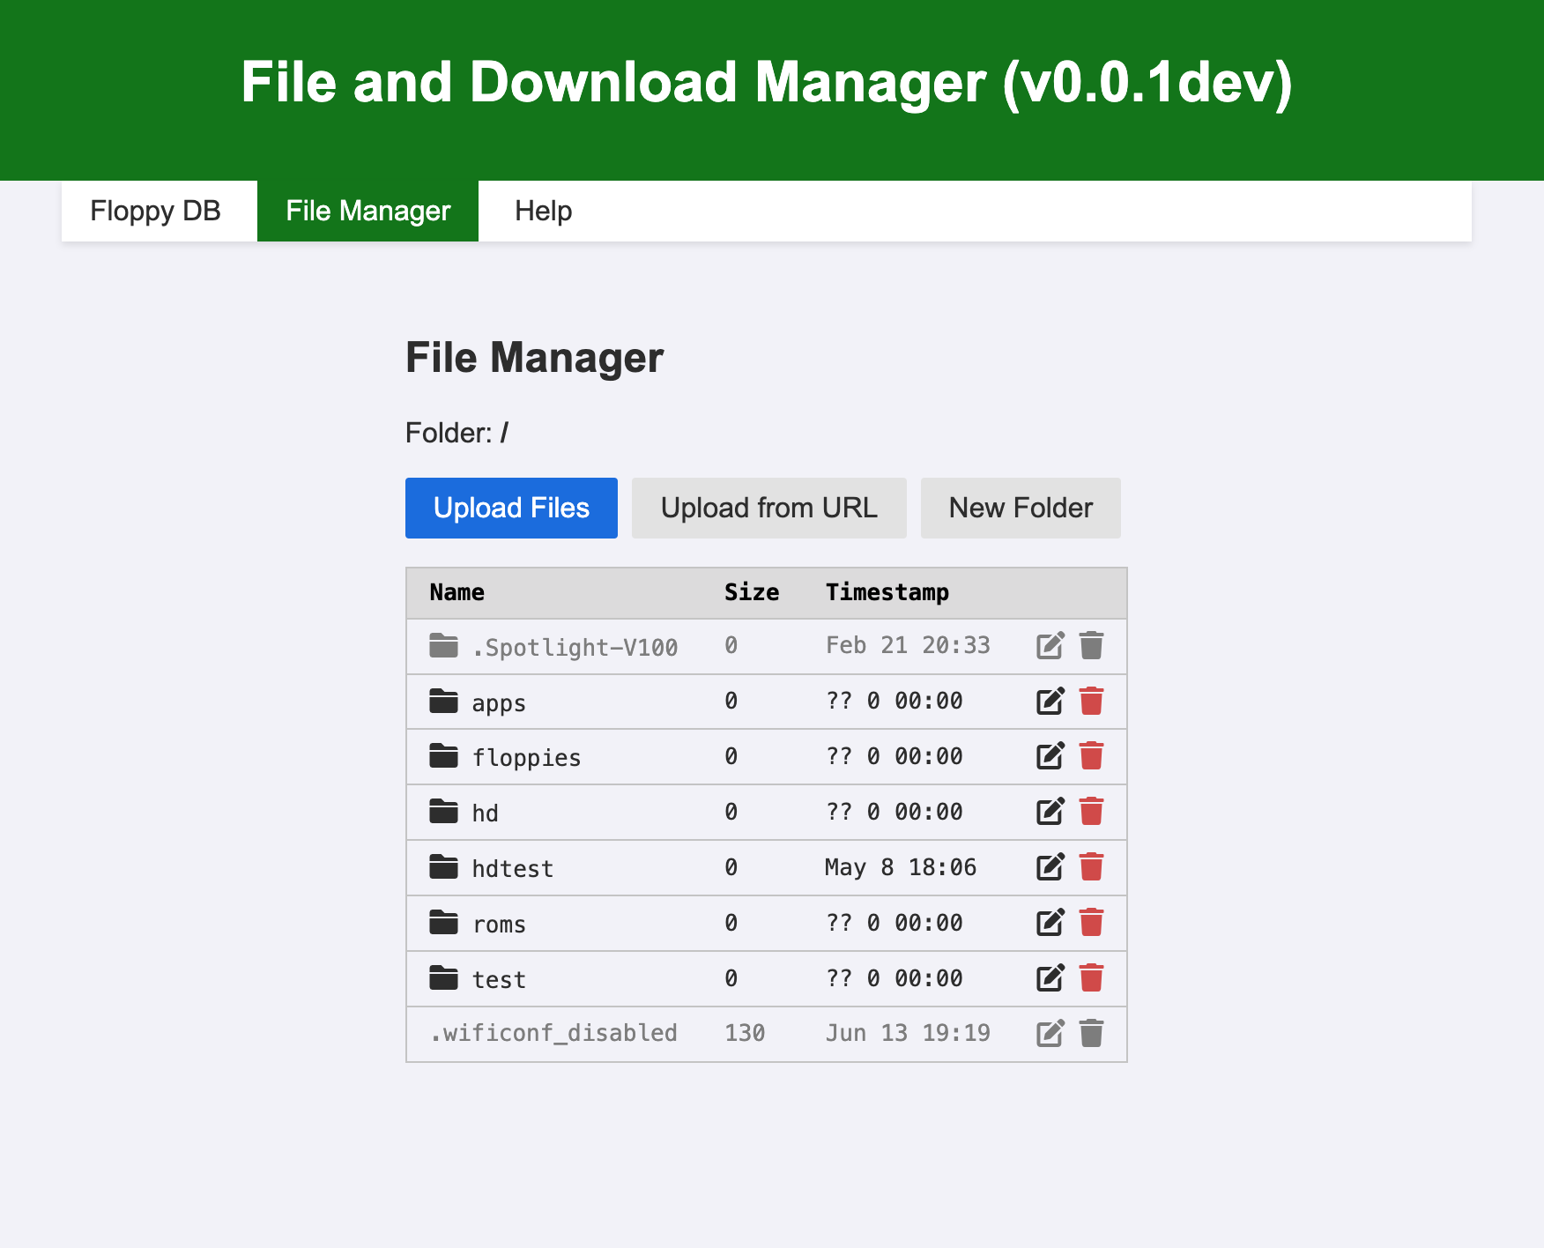Click the folder icon beside test
Screen dimensions: 1544x1248
(443, 977)
